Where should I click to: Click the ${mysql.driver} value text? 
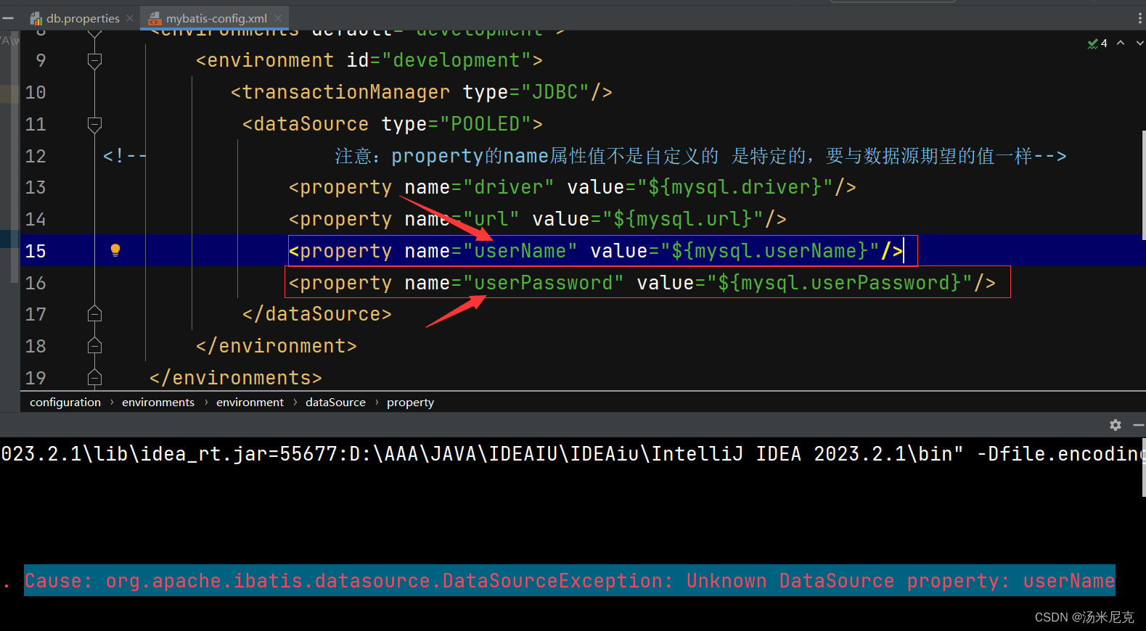tap(734, 187)
